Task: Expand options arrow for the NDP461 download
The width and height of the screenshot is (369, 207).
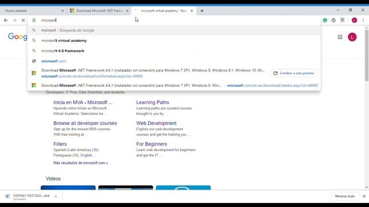Action: coord(56,197)
